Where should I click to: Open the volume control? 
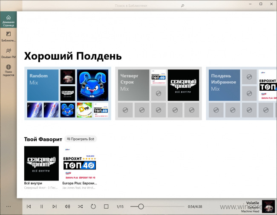(x=67, y=206)
